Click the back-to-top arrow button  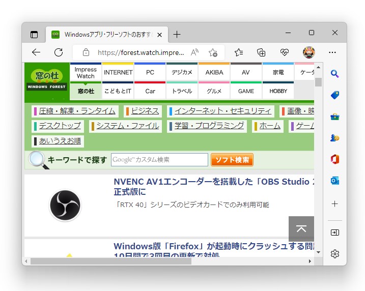[301, 229]
